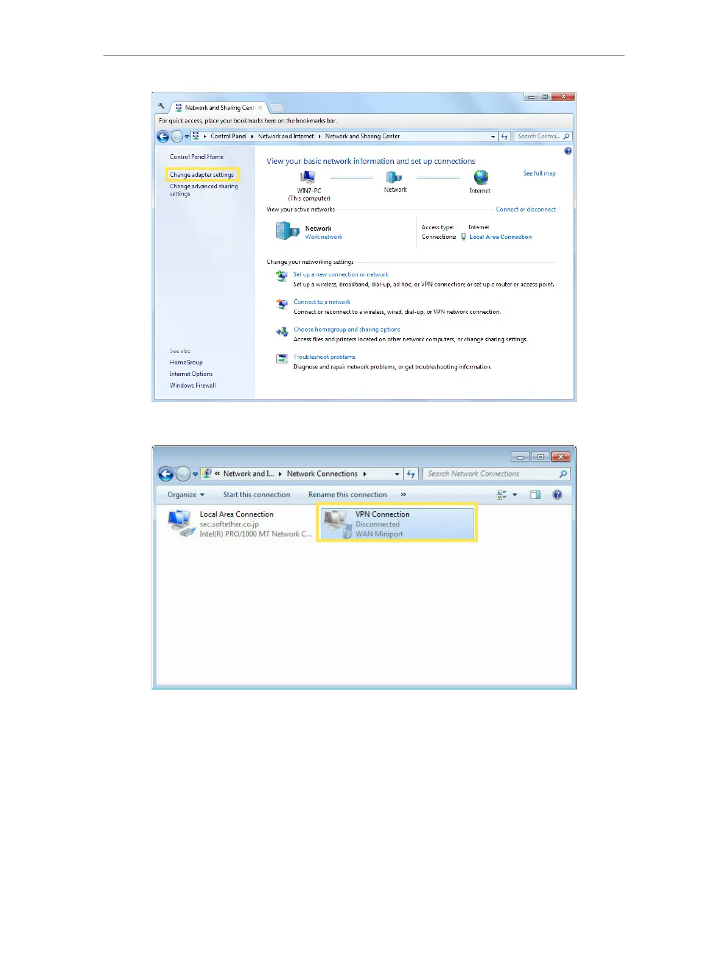Viewport: 728px width, 964px height.
Task: Show more toolbar commands chevron
Action: coord(403,495)
